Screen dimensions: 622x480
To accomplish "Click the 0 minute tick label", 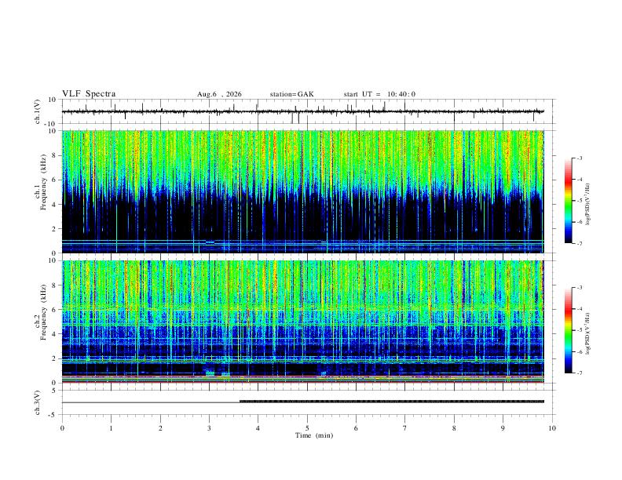I will tap(62, 428).
